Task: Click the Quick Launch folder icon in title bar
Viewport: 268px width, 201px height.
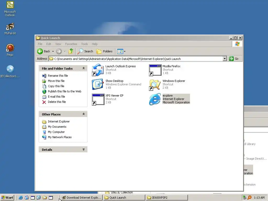Action: coord(38,38)
